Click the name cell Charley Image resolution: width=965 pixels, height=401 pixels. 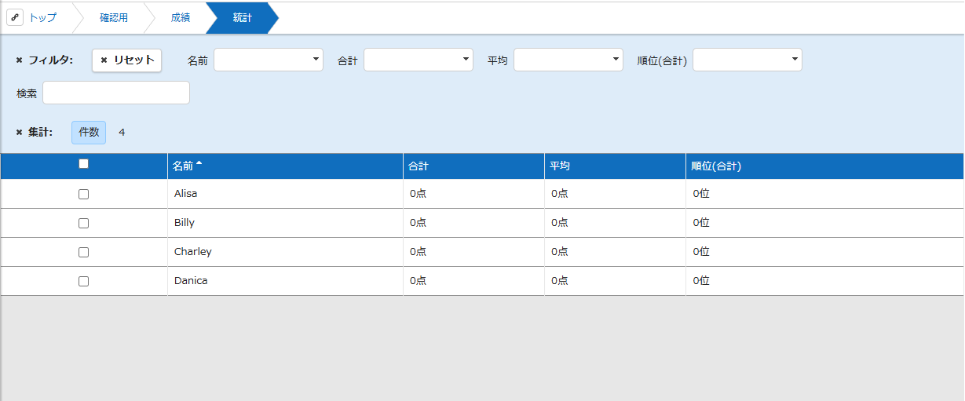tap(285, 252)
